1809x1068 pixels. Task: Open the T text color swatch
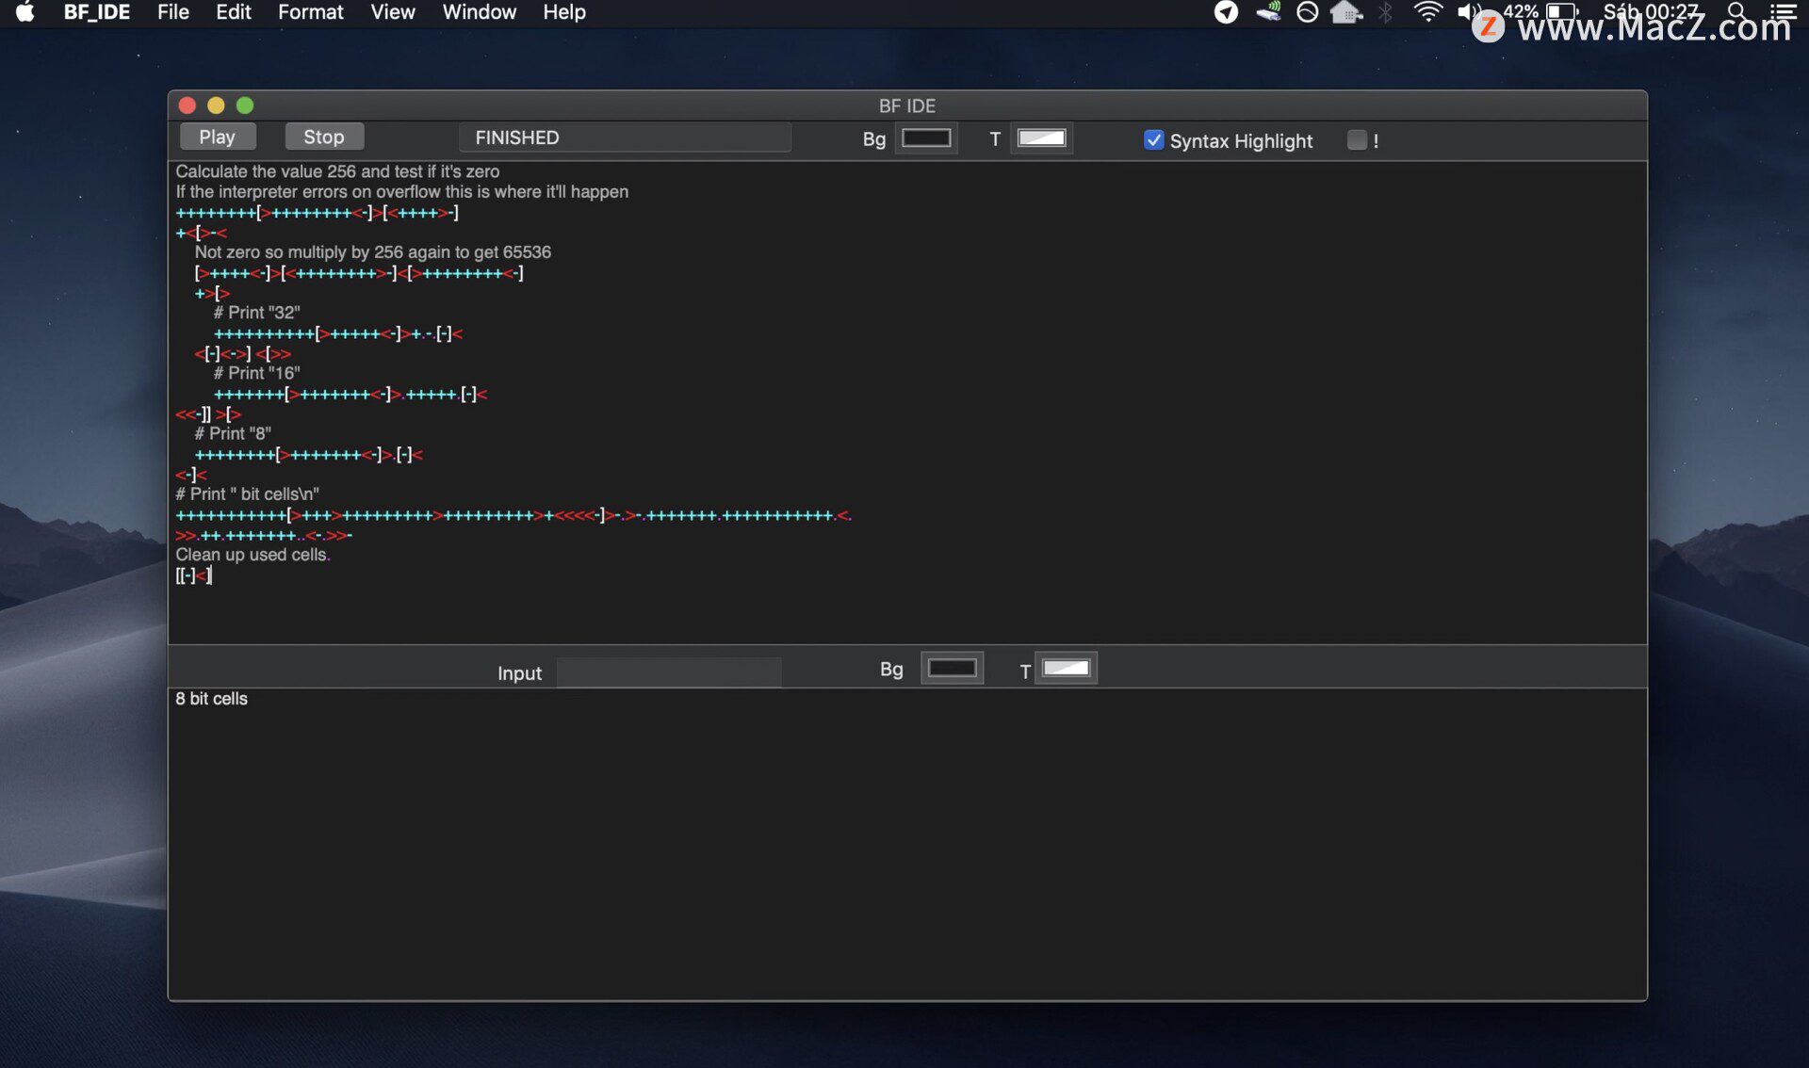(x=1040, y=138)
